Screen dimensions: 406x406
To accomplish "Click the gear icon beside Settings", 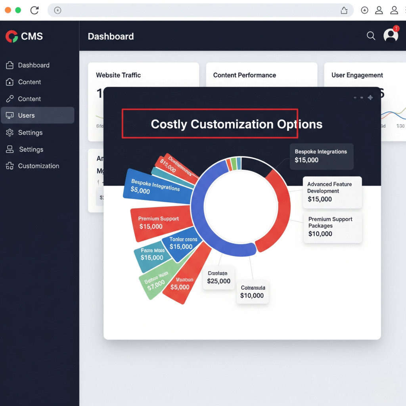I will click(10, 132).
